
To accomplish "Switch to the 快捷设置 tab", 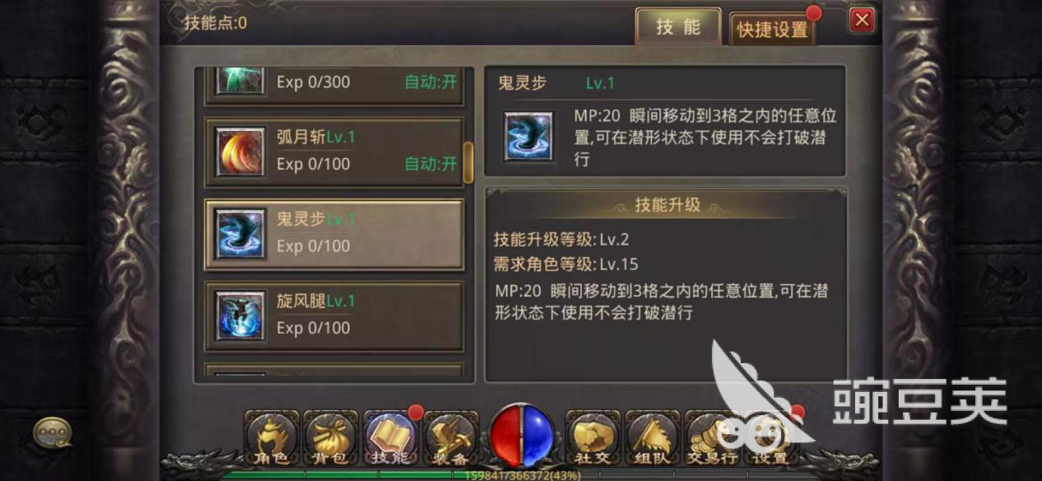I will (x=772, y=29).
